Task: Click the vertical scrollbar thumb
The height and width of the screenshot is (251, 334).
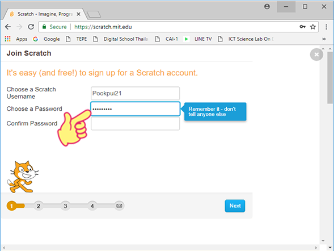Action: pyautogui.click(x=330, y=78)
